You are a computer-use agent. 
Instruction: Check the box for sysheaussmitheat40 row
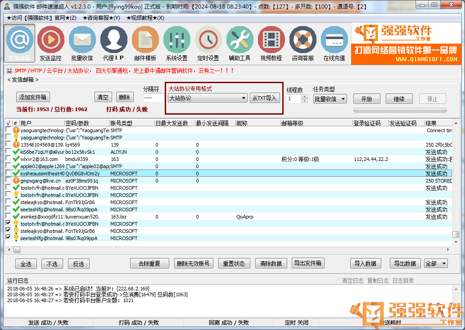click(8, 173)
